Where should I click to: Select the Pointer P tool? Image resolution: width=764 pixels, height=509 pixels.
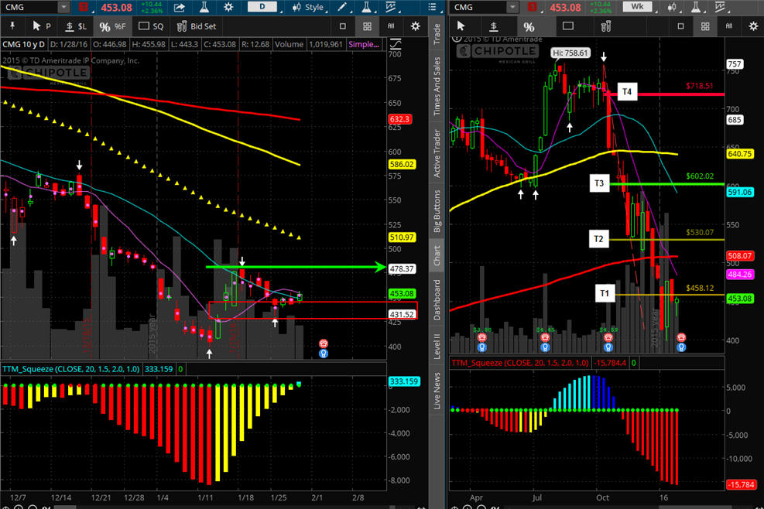[x=41, y=26]
